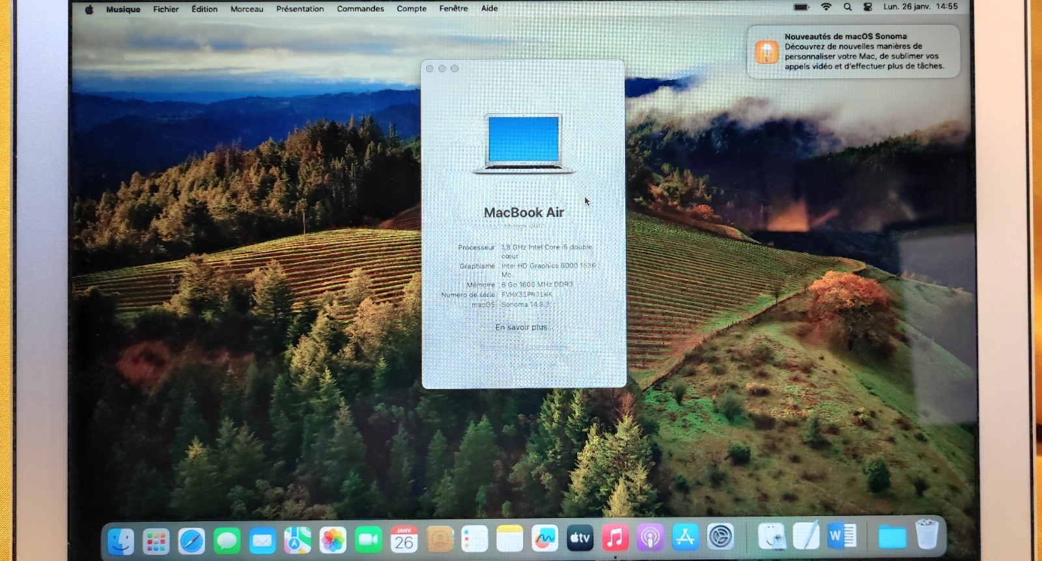The width and height of the screenshot is (1042, 561).
Task: Launch Microsoft Word from the Dock
Action: [842, 536]
